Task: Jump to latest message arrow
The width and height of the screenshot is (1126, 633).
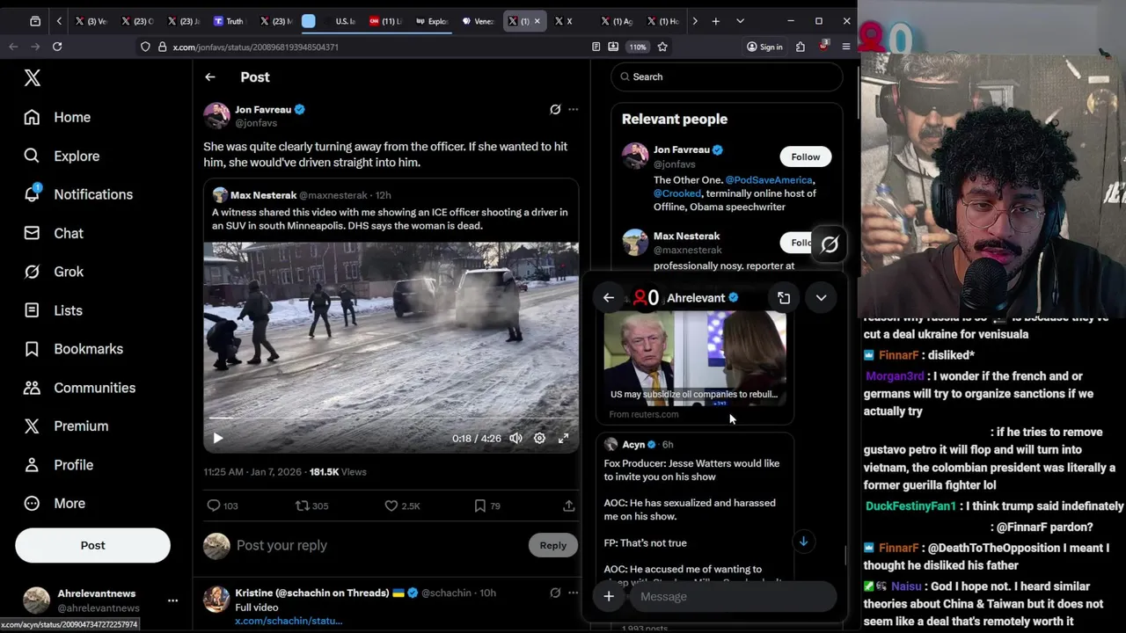Action: [803, 542]
